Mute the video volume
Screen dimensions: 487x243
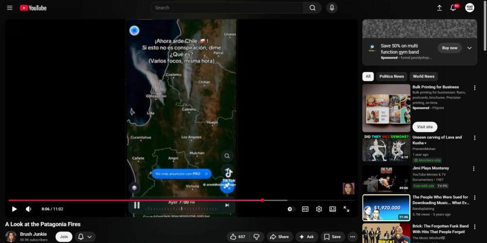pos(29,209)
